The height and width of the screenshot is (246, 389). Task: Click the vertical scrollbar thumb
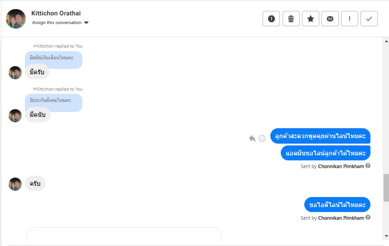pos(386,188)
